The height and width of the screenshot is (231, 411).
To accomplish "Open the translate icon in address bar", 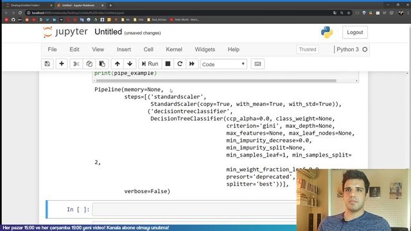I will click(335, 13).
